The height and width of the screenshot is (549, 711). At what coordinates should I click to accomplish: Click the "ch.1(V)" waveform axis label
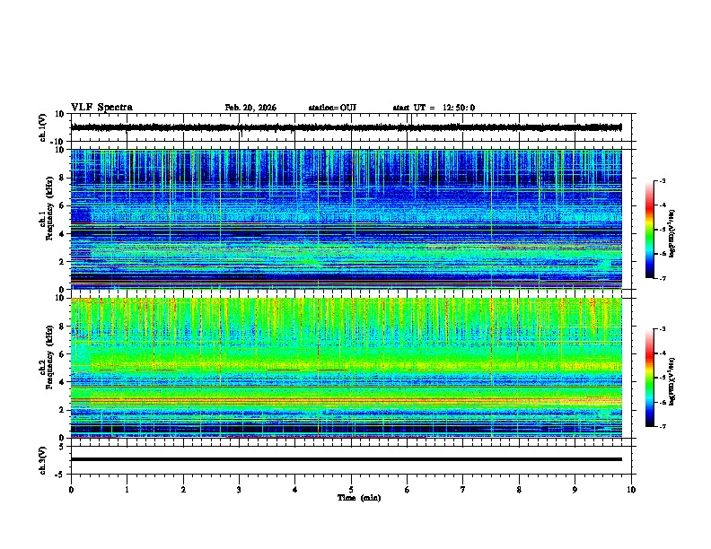(x=43, y=127)
